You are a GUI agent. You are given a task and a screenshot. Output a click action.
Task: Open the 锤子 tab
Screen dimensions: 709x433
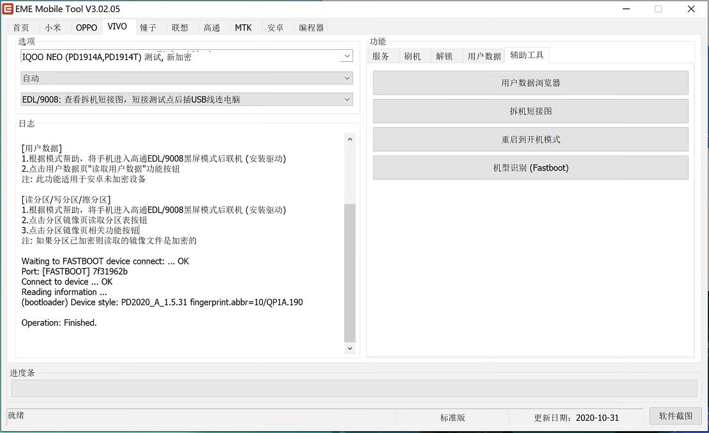(148, 27)
